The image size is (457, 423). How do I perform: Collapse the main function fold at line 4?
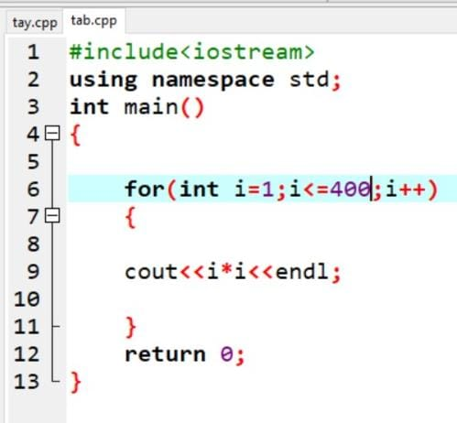pyautogui.click(x=52, y=133)
